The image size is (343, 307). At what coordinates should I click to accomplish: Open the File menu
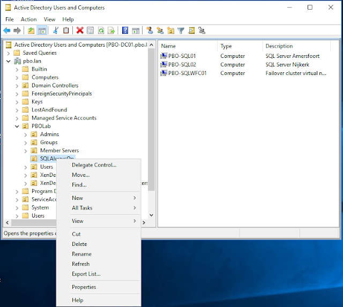click(x=10, y=19)
